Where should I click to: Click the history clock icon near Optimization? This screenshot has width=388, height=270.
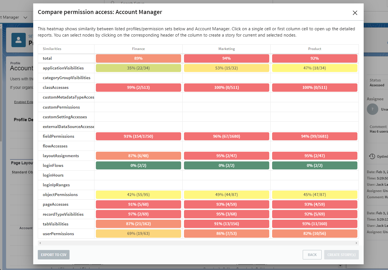tap(372, 156)
